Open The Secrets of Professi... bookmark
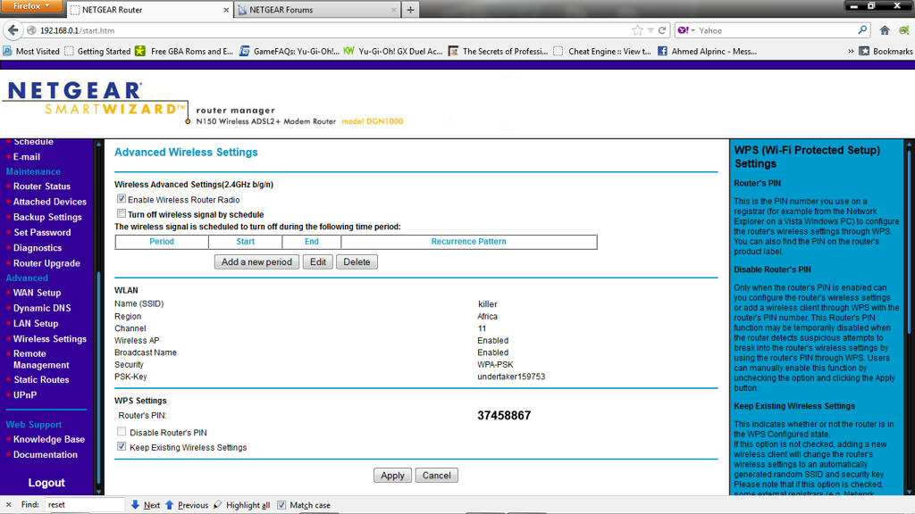The image size is (915, 514). pos(498,51)
